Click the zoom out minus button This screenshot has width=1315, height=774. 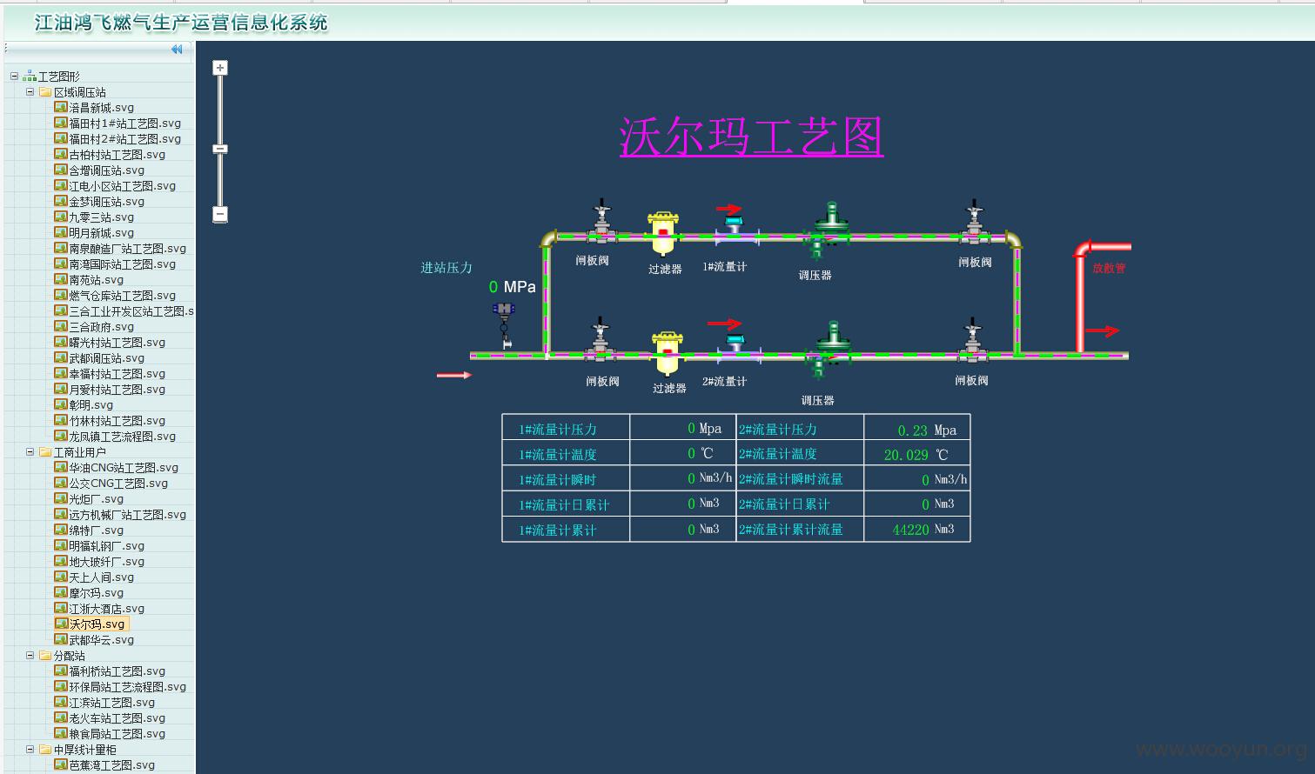(220, 214)
